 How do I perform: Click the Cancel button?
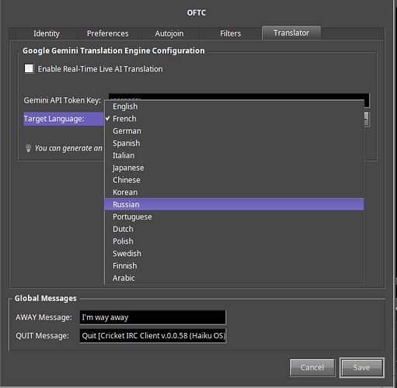[x=312, y=368]
